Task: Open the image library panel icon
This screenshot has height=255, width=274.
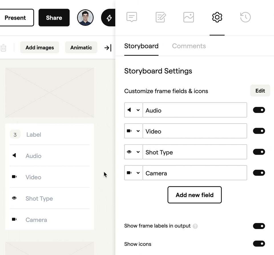Action: (189, 17)
